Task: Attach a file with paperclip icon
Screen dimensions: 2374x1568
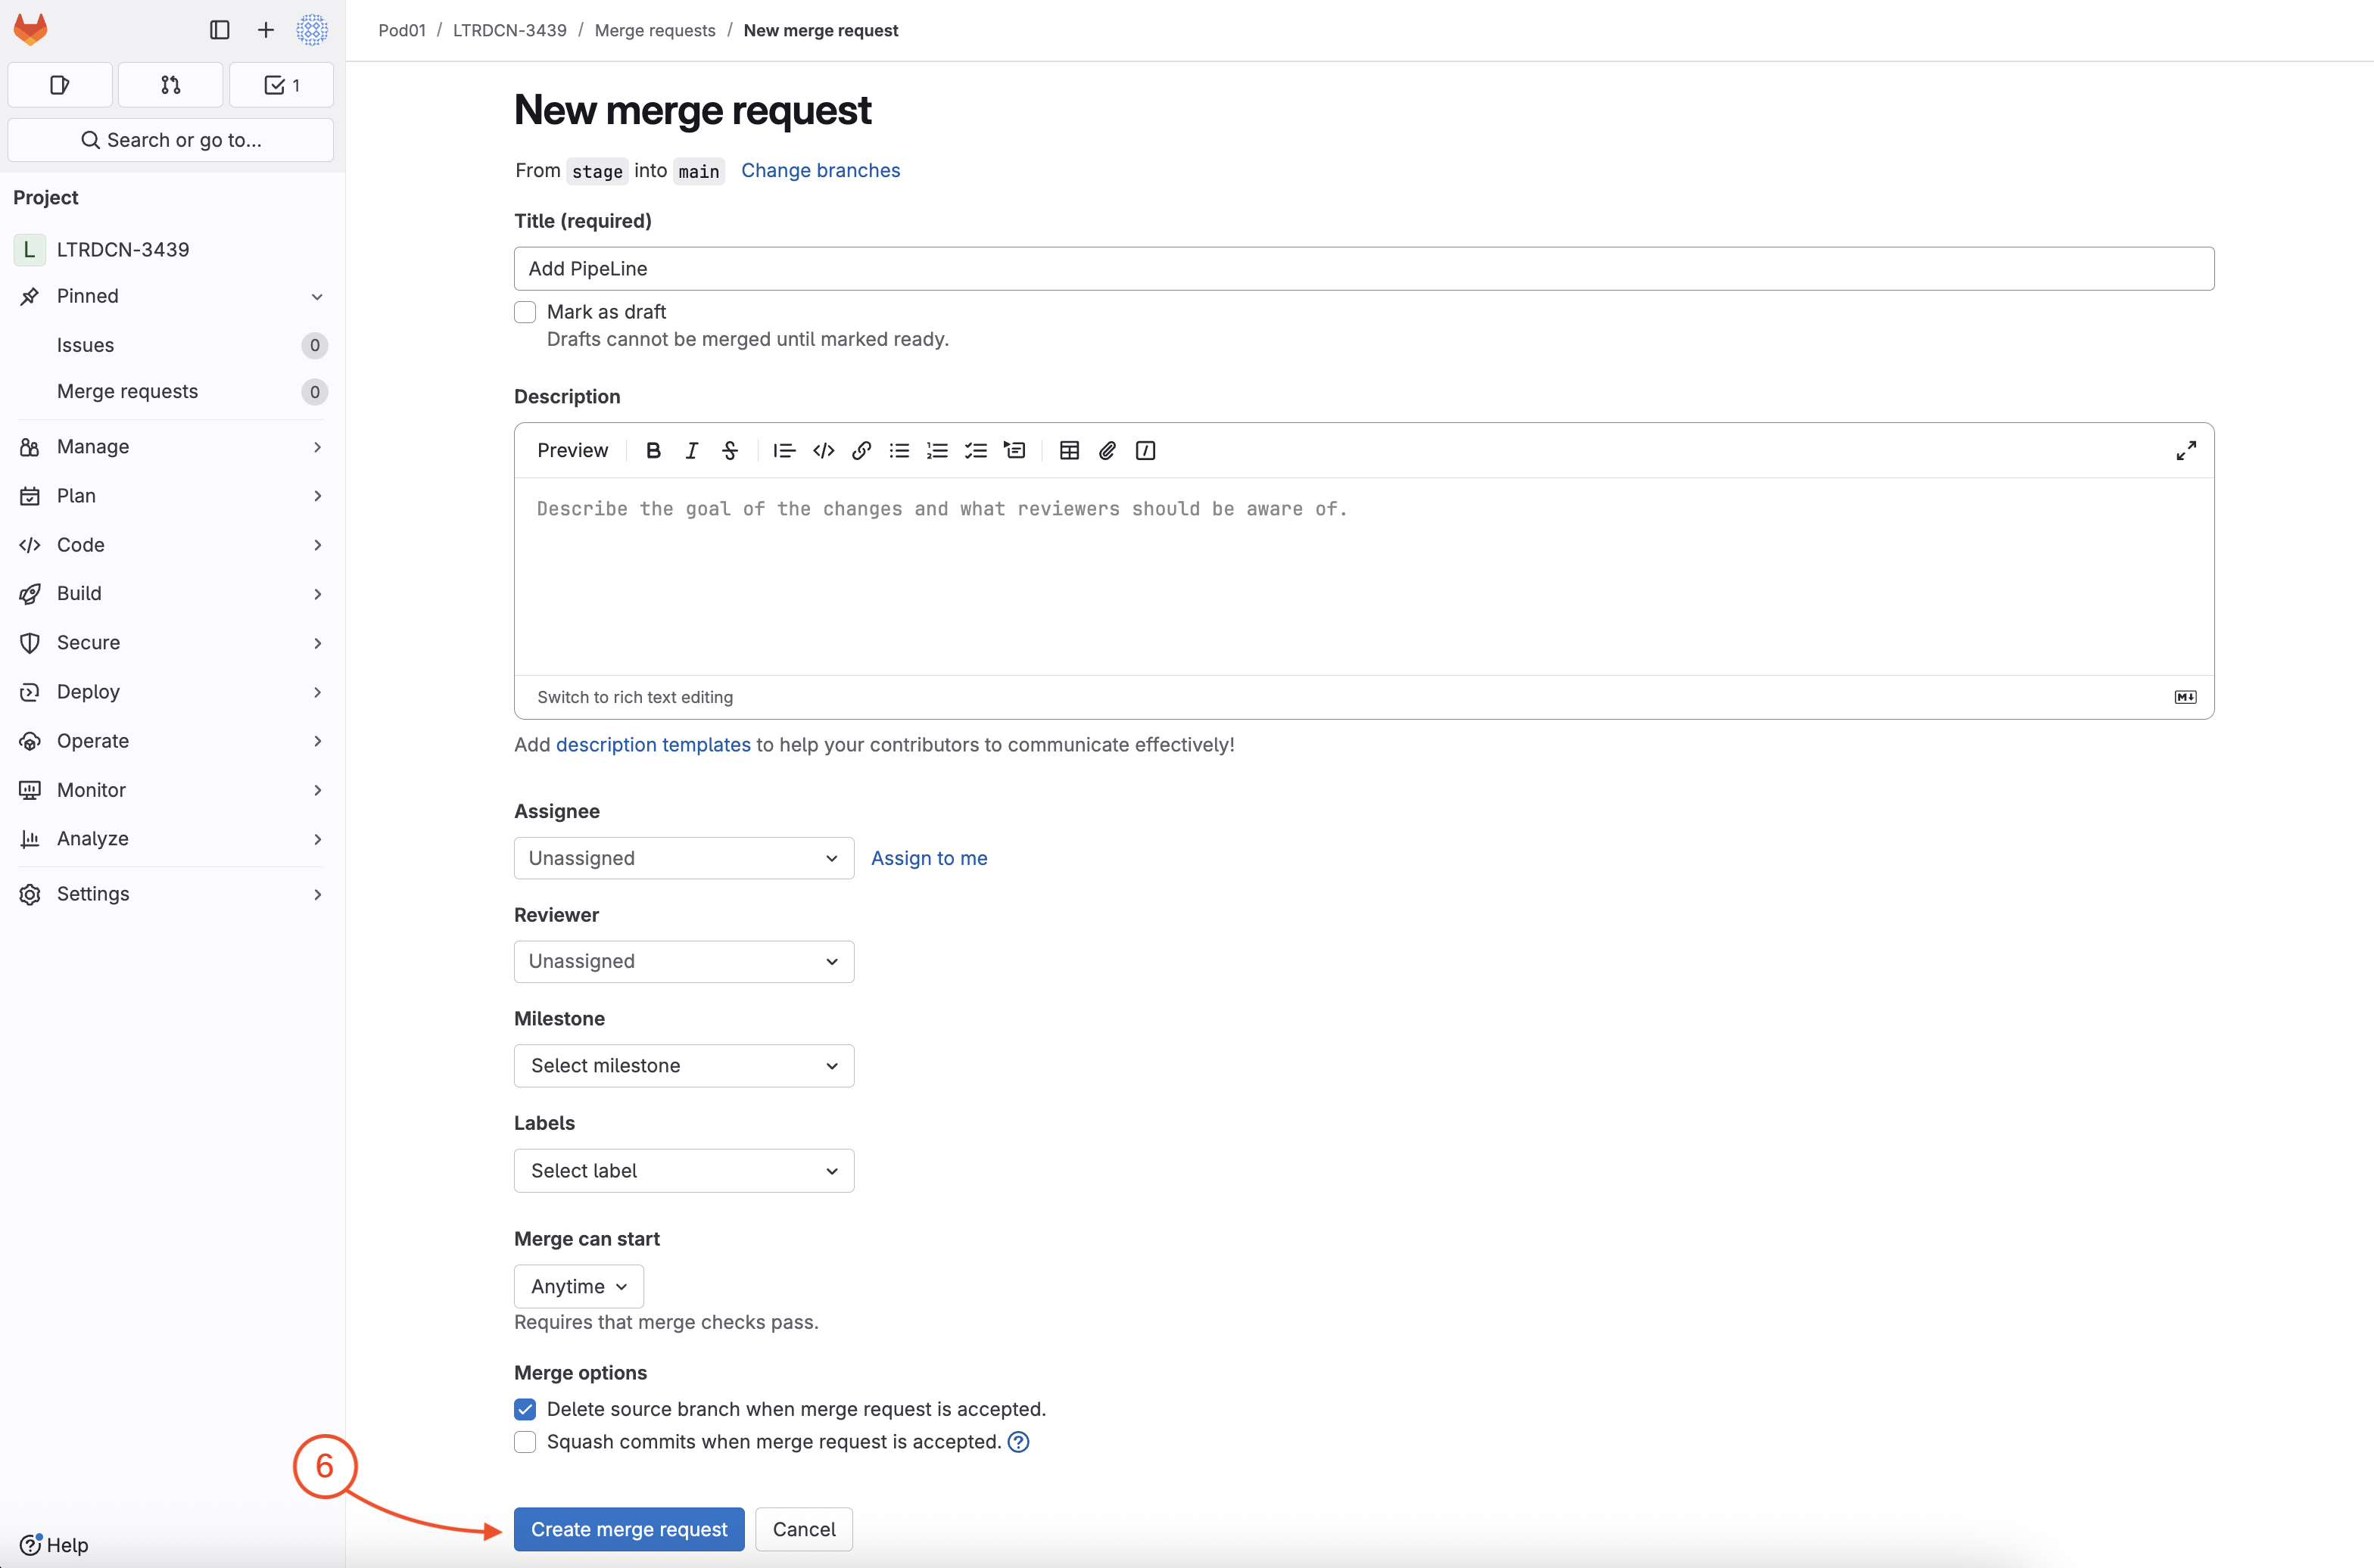Action: [1107, 450]
